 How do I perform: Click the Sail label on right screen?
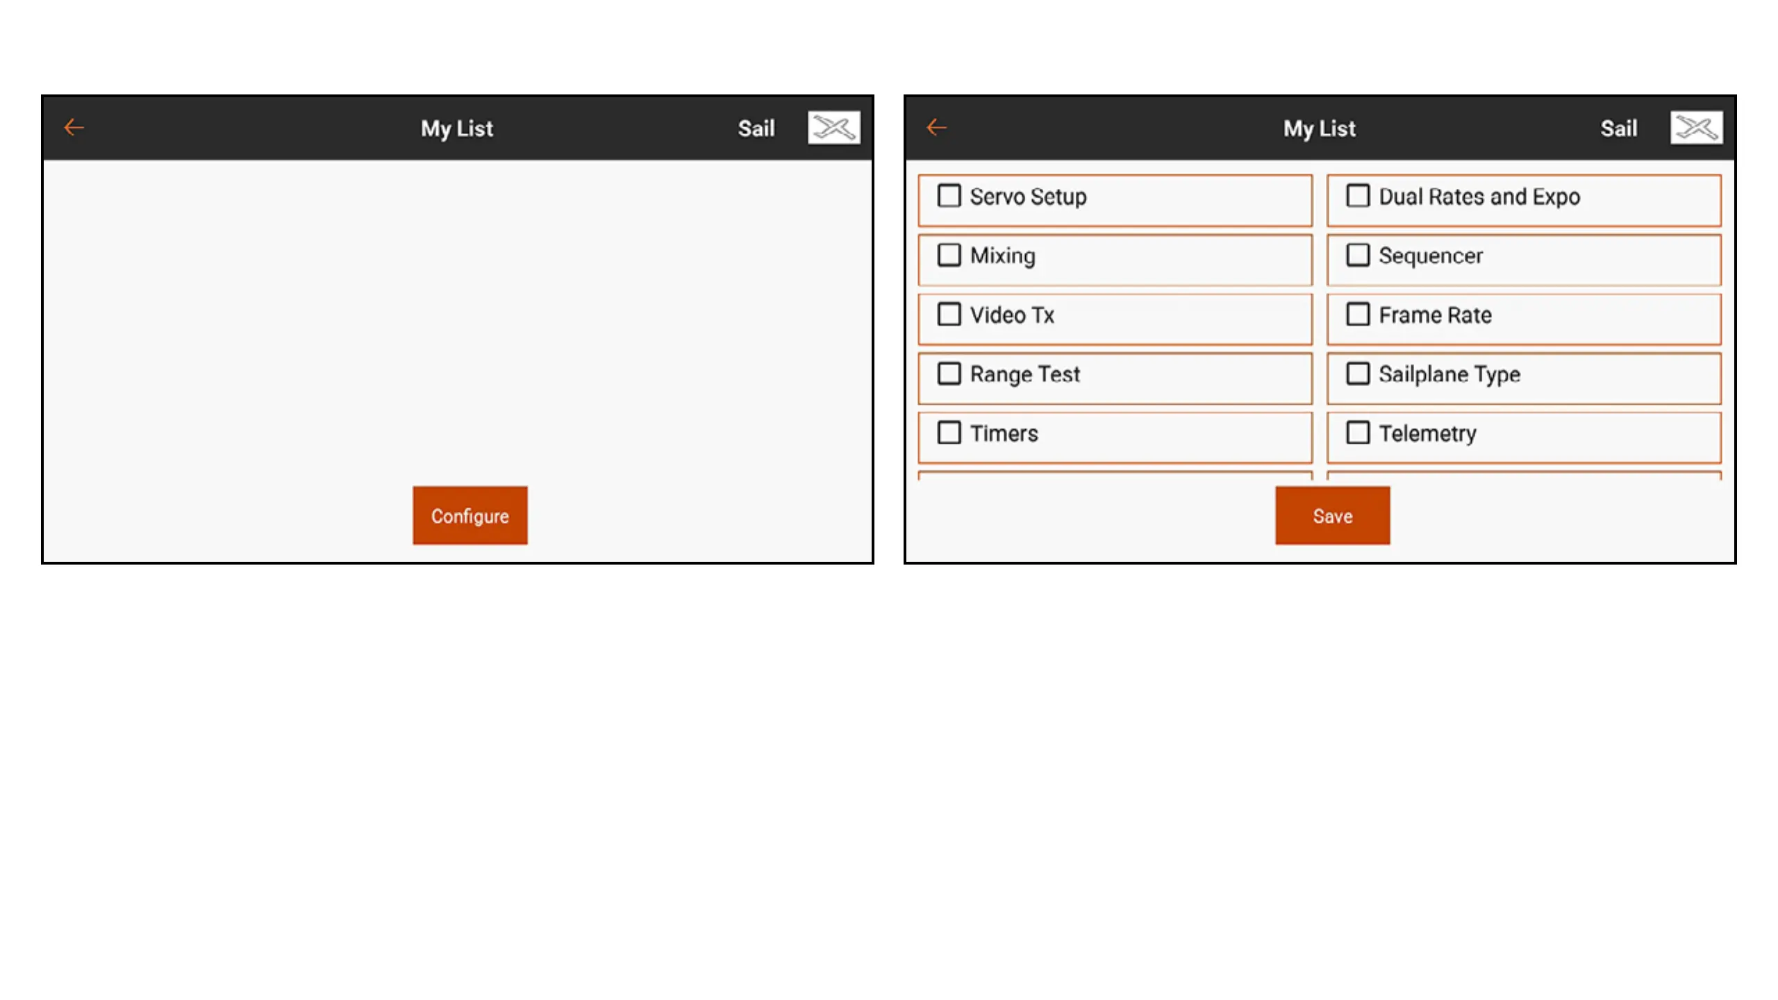point(1618,128)
